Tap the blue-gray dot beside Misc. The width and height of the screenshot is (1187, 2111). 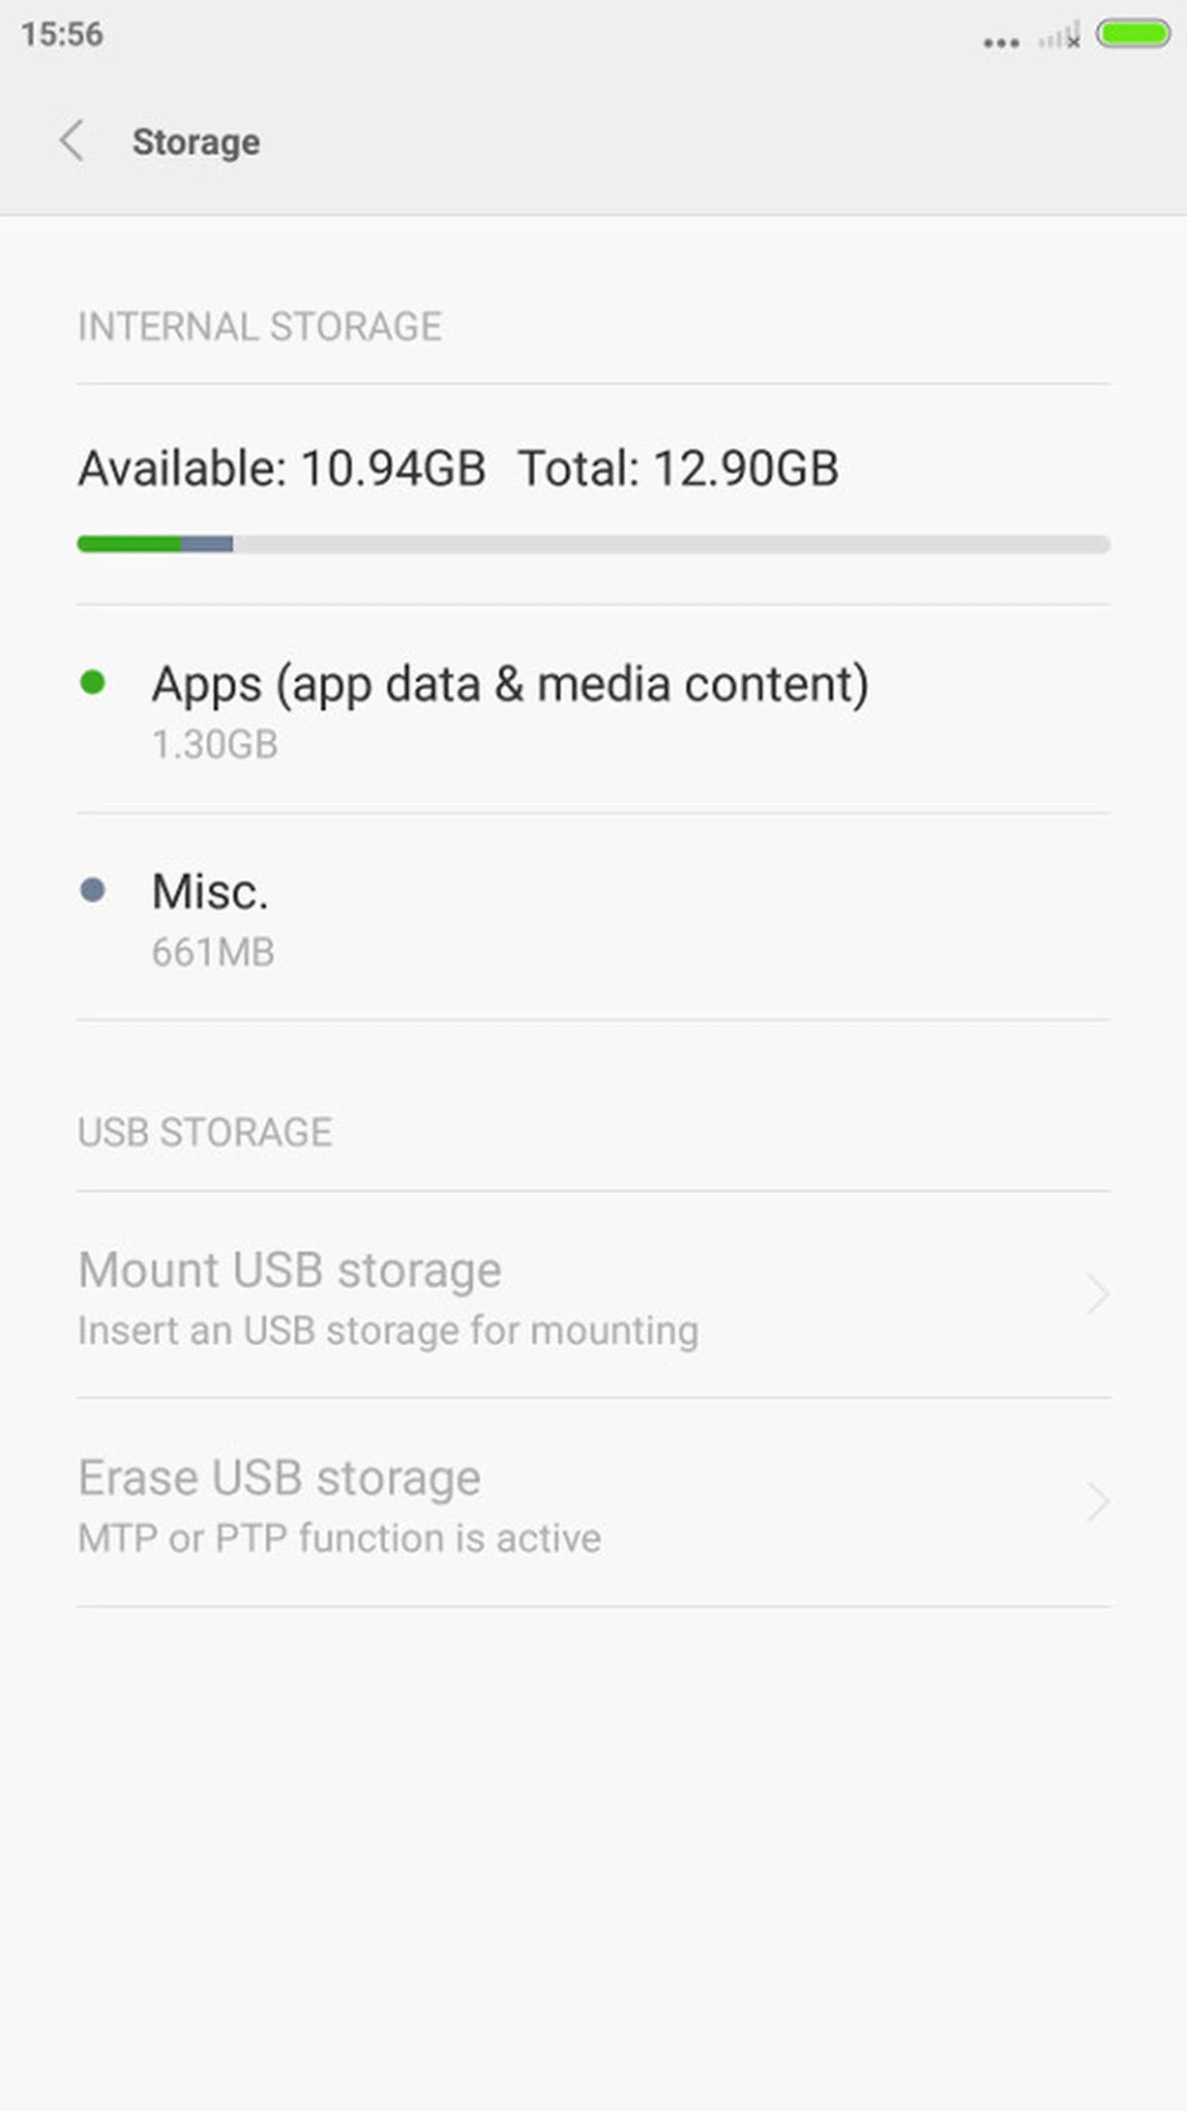point(93,890)
